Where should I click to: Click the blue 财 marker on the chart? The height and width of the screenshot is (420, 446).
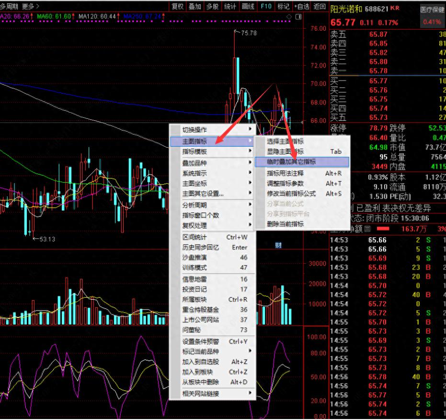(278, 245)
